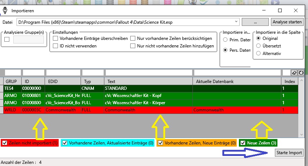Sort table by the 'Text' column header
The height and width of the screenshot is (166, 308).
pyautogui.click(x=148, y=82)
